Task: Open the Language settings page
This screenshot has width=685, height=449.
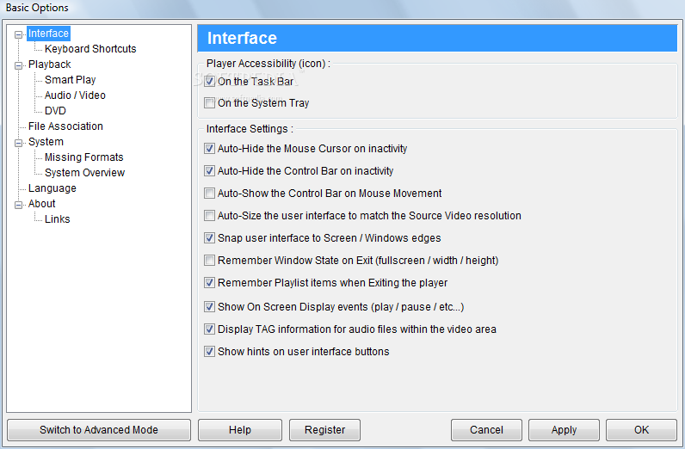Action: (x=52, y=188)
